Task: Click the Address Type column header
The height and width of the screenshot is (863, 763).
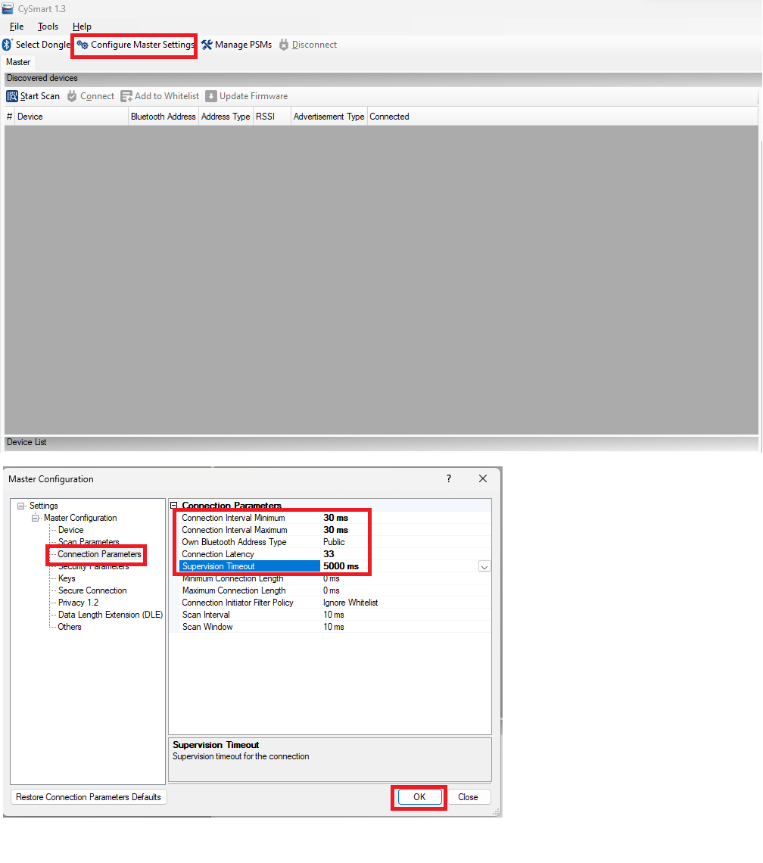Action: coord(226,117)
